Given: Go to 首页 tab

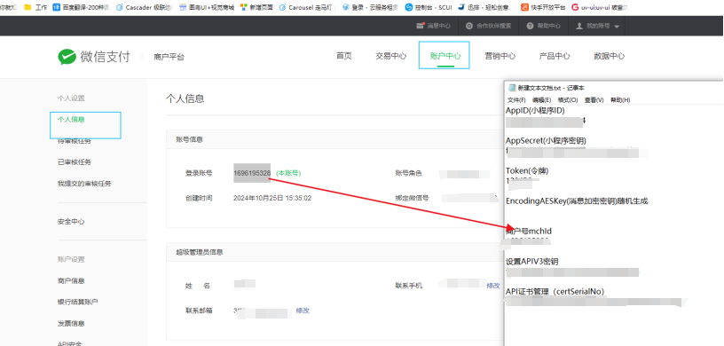Looking at the screenshot, I should pos(344,55).
